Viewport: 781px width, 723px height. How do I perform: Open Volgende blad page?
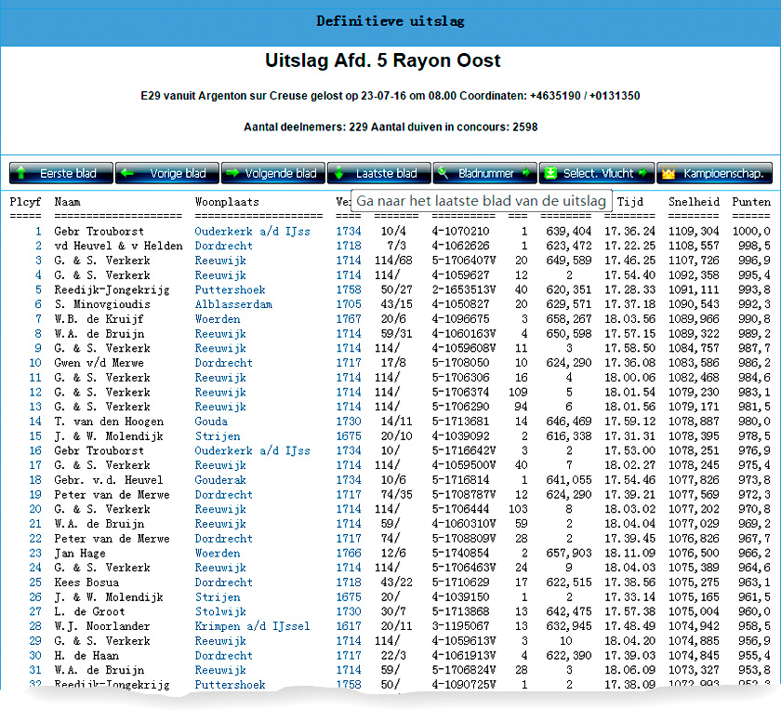tap(273, 173)
